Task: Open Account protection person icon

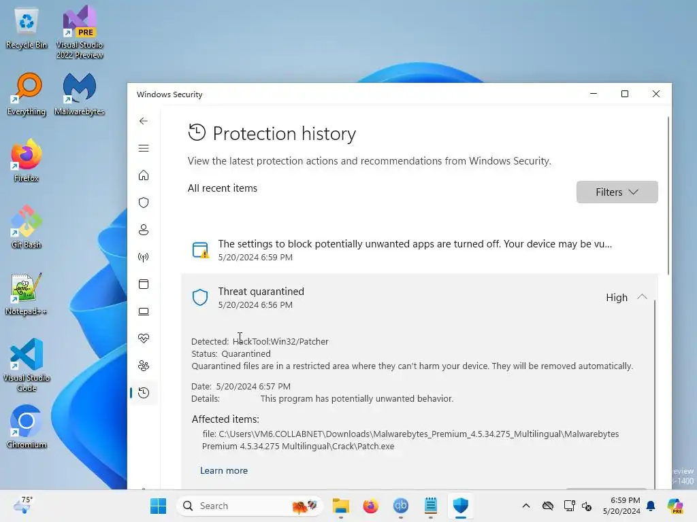Action: pos(143,230)
